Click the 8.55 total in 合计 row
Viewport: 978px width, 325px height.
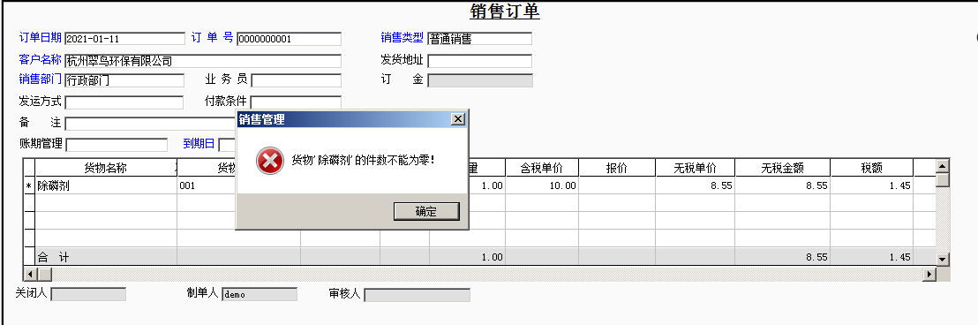782,257
